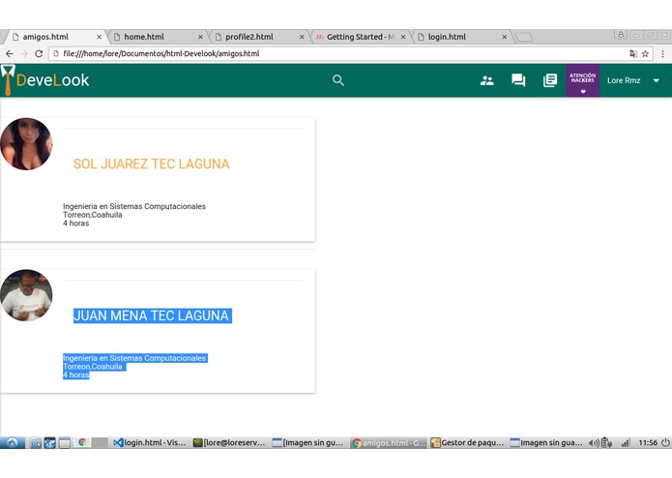Close the home.html tab

point(200,37)
